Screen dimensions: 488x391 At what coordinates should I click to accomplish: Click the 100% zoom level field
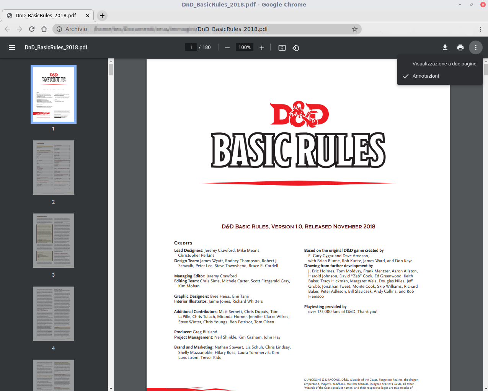[x=245, y=47]
